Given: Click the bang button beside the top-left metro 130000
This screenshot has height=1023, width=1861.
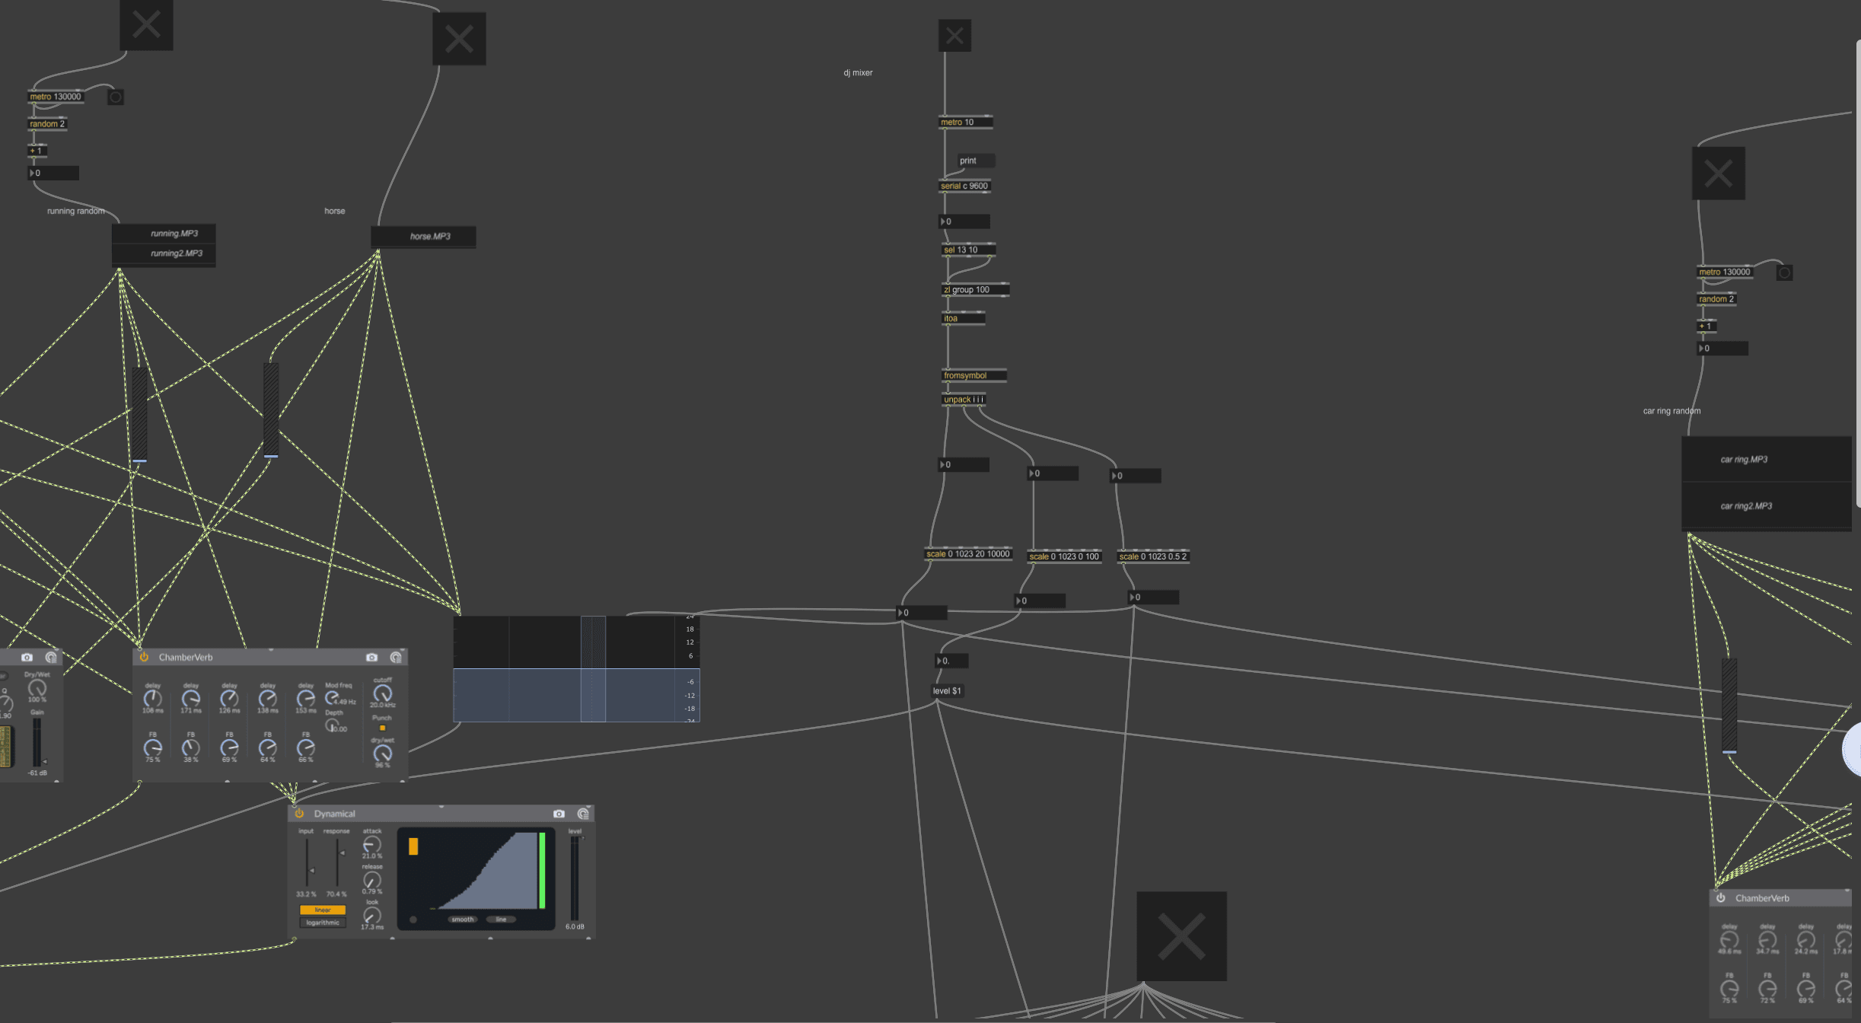Looking at the screenshot, I should point(116,97).
